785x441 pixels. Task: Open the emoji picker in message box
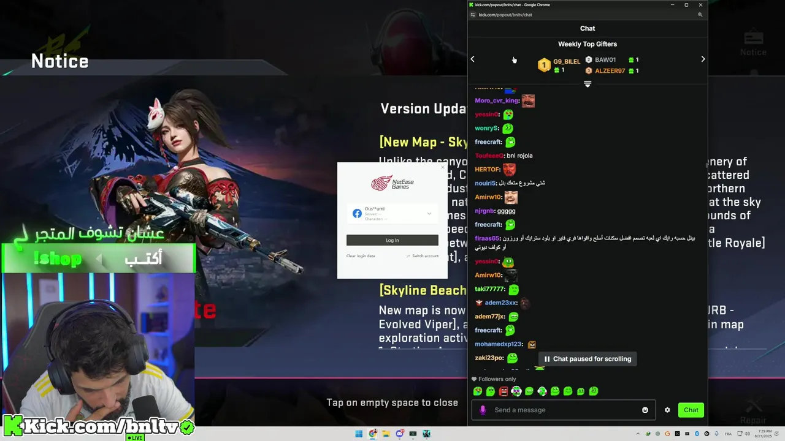(645, 410)
